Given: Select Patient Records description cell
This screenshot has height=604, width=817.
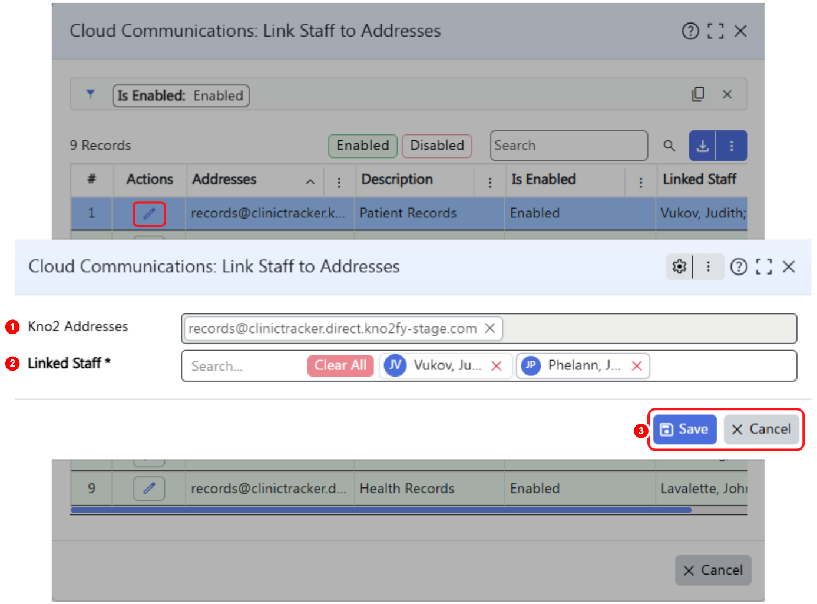Looking at the screenshot, I should tap(429, 213).
